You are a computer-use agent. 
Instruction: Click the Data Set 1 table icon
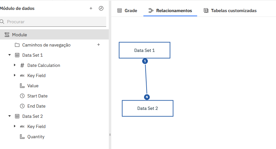[x=17, y=55]
